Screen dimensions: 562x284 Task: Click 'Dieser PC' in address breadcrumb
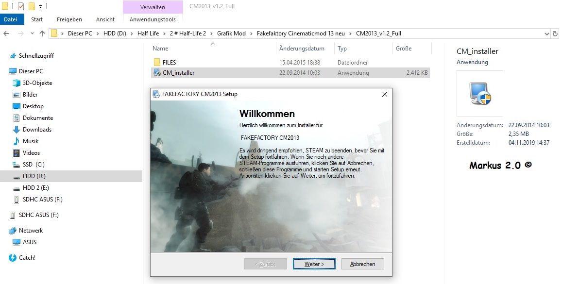coord(80,33)
